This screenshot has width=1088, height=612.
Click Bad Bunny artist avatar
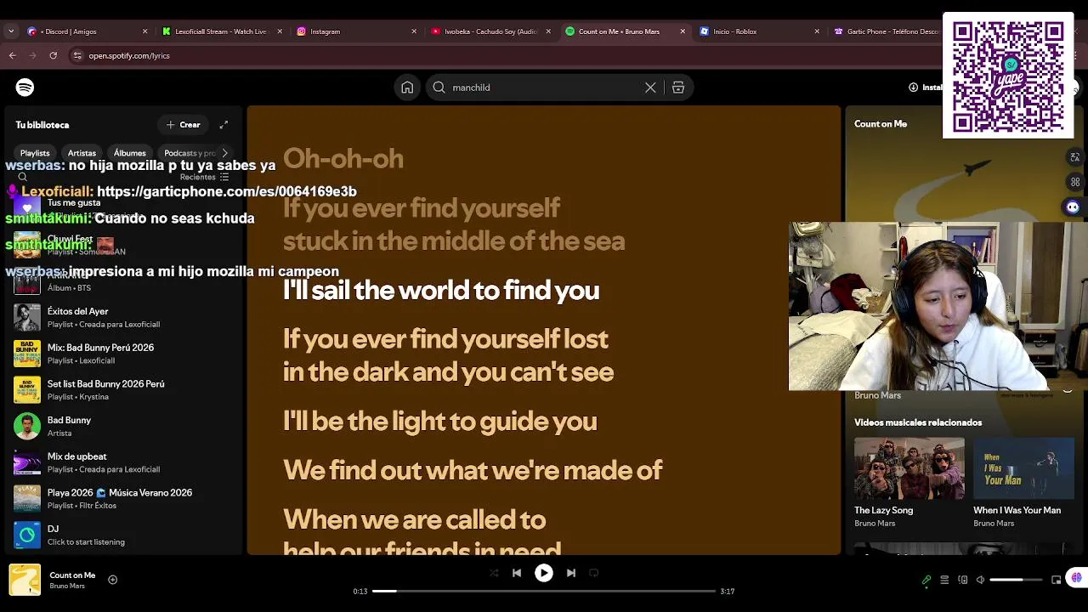pos(27,426)
